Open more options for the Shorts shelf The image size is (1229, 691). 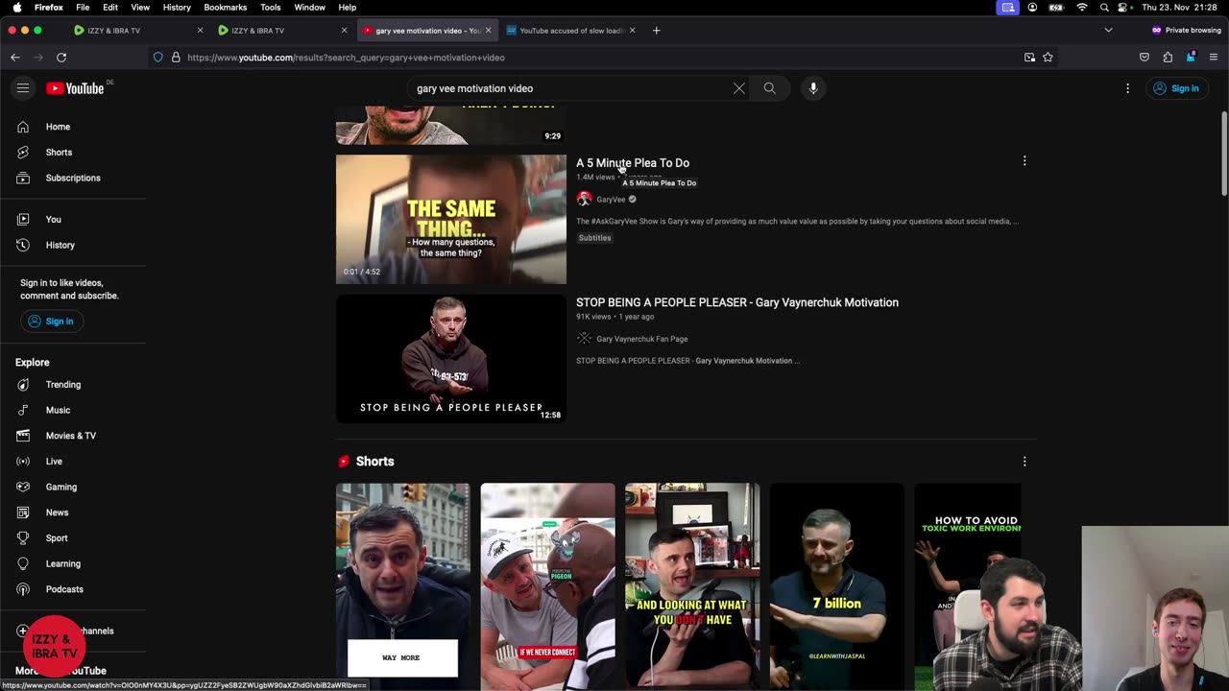[x=1024, y=462]
